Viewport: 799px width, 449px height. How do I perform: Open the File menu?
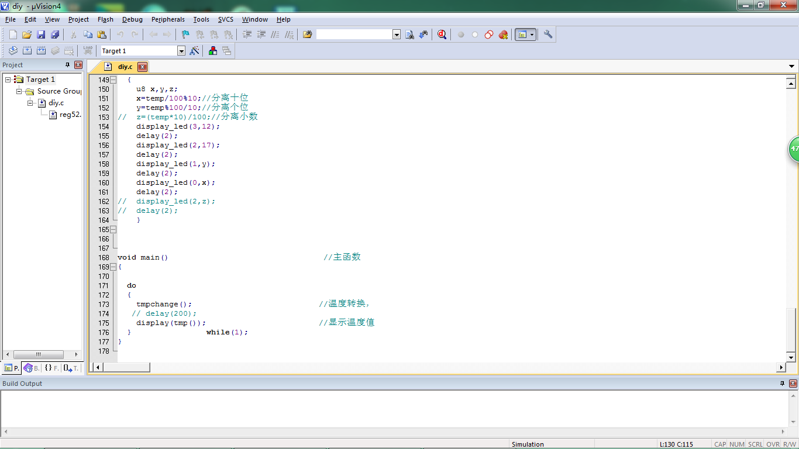[11, 19]
